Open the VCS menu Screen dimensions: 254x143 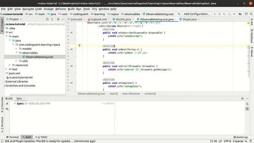(94, 9)
